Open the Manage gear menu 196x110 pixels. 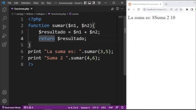pos(4,101)
